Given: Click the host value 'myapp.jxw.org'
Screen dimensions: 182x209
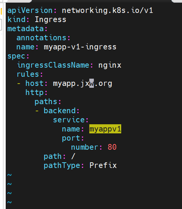Looking at the screenshot, I should click(82, 84).
